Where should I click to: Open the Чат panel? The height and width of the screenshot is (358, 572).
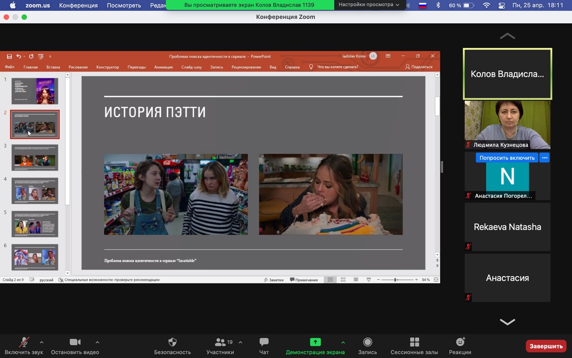264,346
